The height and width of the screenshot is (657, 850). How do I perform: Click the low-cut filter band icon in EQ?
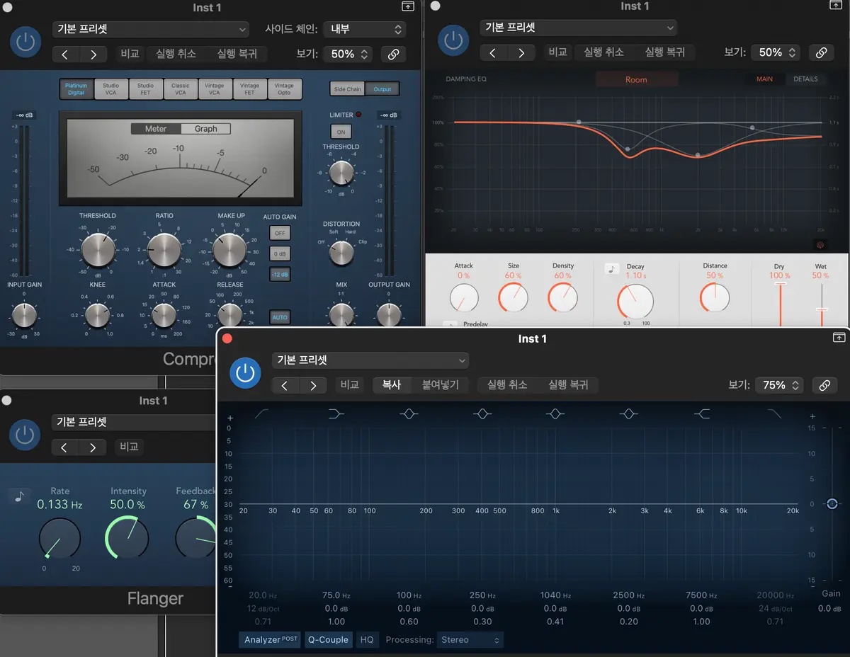[261, 414]
